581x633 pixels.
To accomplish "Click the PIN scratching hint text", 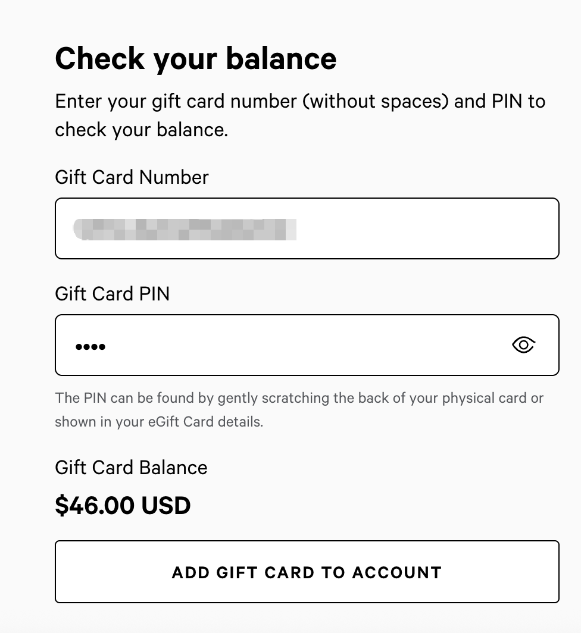I will tap(299, 398).
